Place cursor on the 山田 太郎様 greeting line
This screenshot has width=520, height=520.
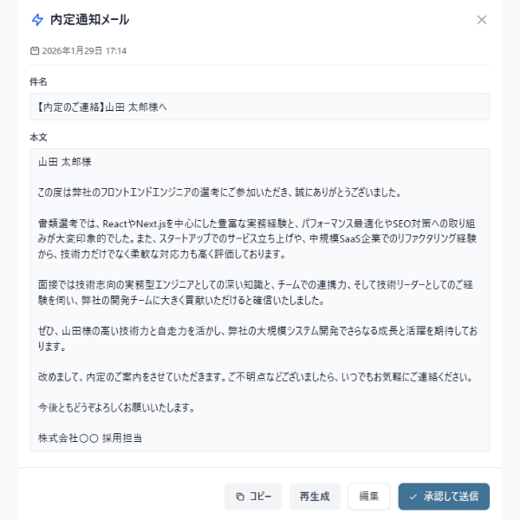coord(65,161)
